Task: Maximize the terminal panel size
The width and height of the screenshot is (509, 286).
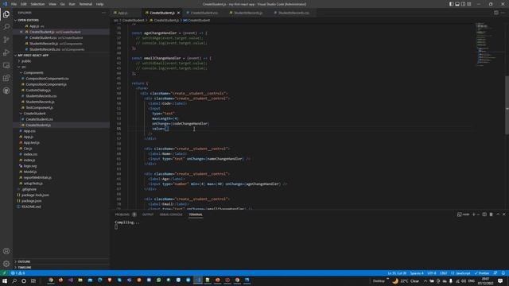Action: tap(498, 214)
